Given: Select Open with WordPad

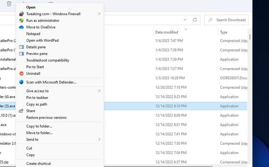Looking at the screenshot, I should coord(42,41).
